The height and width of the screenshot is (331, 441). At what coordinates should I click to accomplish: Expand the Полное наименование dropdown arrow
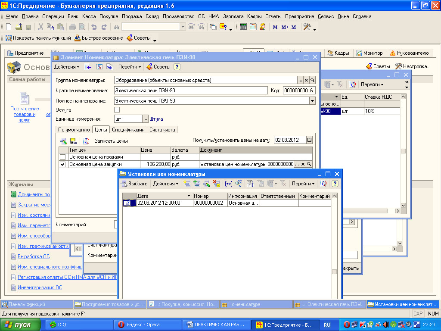[312, 101]
